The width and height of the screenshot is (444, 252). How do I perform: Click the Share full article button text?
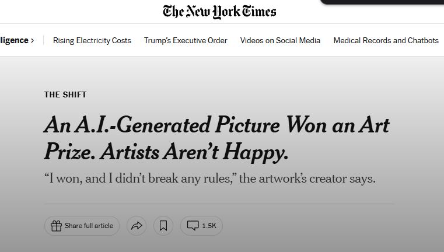coord(89,226)
